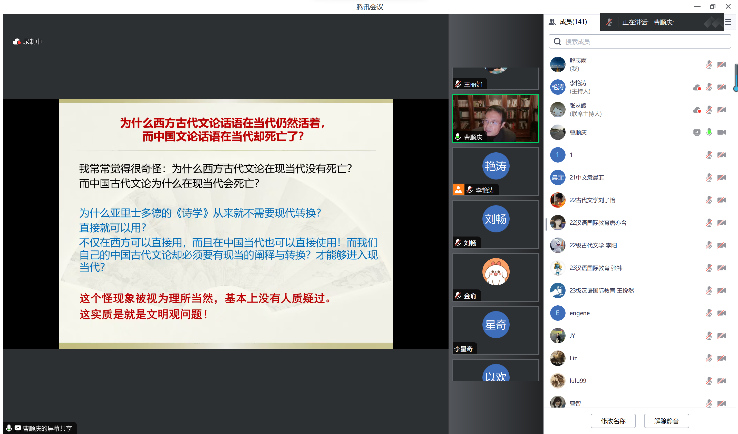Click 李艳涛's cloud recording icon in member list
Screen dimensions: 738x434
tap(697, 87)
